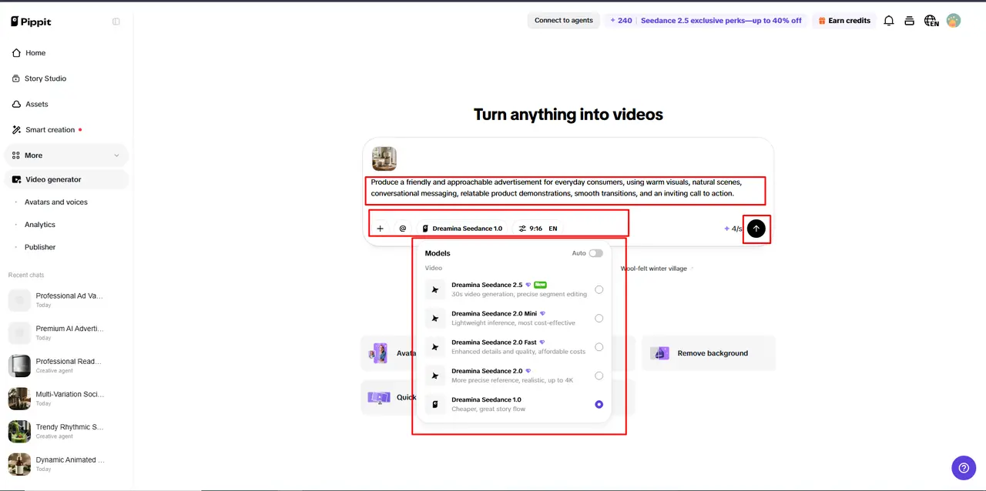Click the Dreamina Seedance 2.0 Fast model icon

[x=435, y=347]
